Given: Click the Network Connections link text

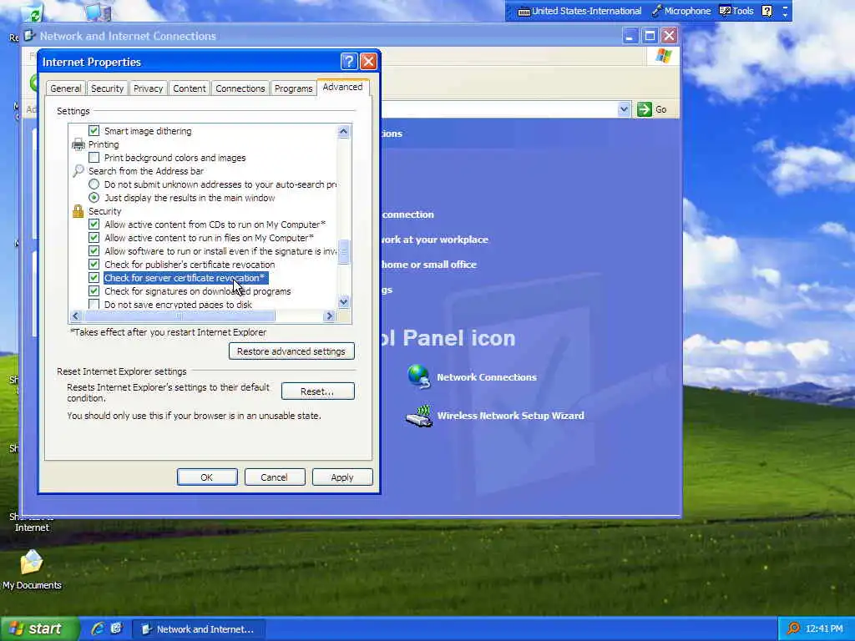Looking at the screenshot, I should pyautogui.click(x=487, y=377).
